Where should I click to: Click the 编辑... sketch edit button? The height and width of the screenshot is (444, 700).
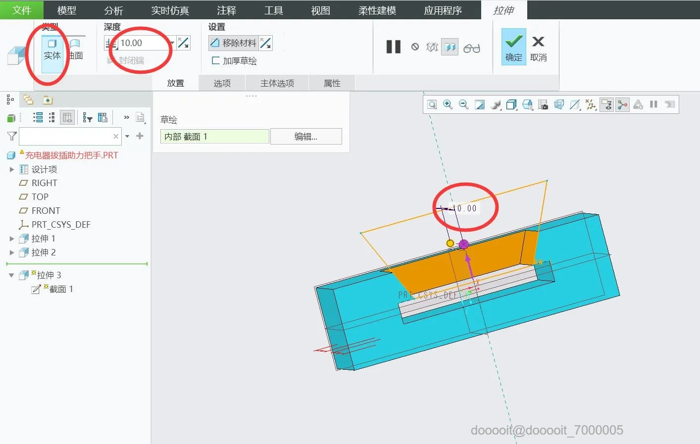(x=306, y=137)
